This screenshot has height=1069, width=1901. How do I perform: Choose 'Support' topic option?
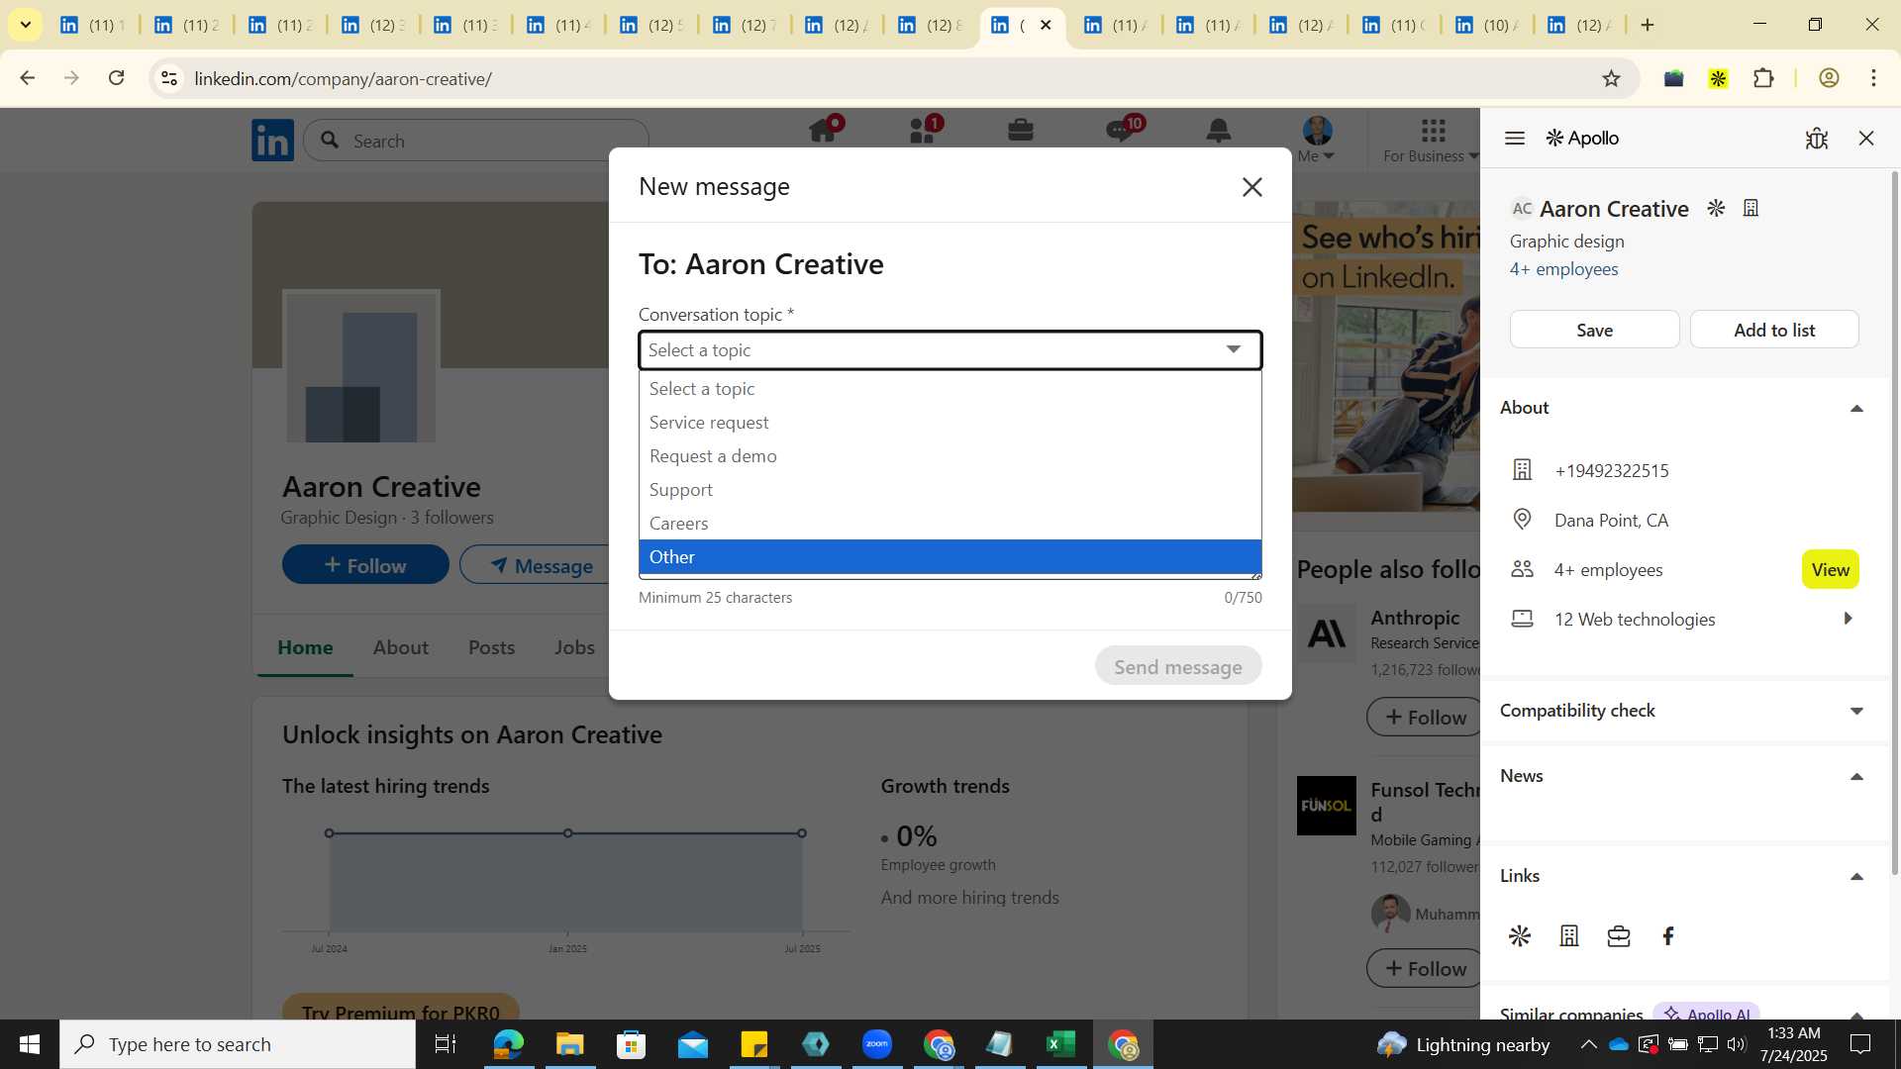(950, 490)
